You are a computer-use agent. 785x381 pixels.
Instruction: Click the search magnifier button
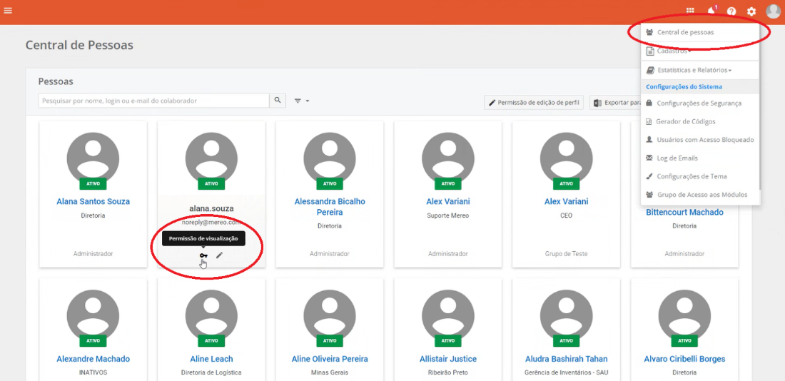[278, 101]
